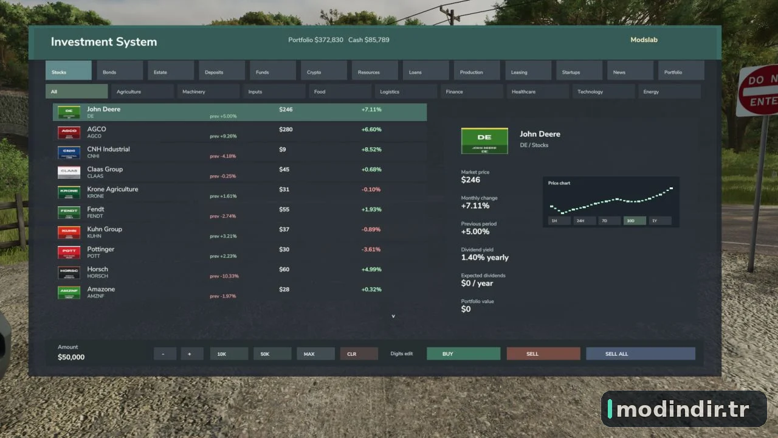Open the Portfolio tab
This screenshot has height=438, width=778.
681,71
